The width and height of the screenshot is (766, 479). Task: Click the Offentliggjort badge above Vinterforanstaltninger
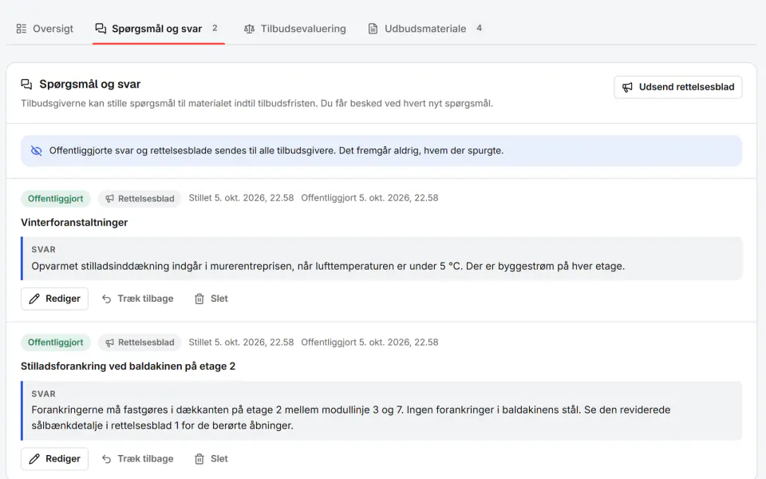(x=56, y=199)
